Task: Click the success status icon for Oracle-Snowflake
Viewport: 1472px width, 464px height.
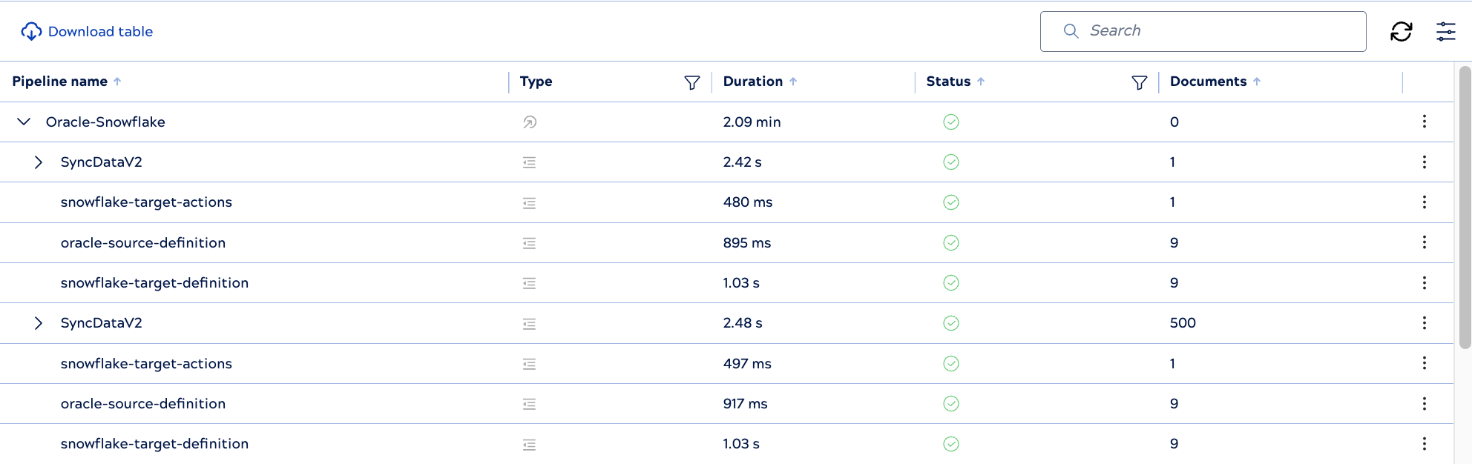Action: [x=950, y=122]
